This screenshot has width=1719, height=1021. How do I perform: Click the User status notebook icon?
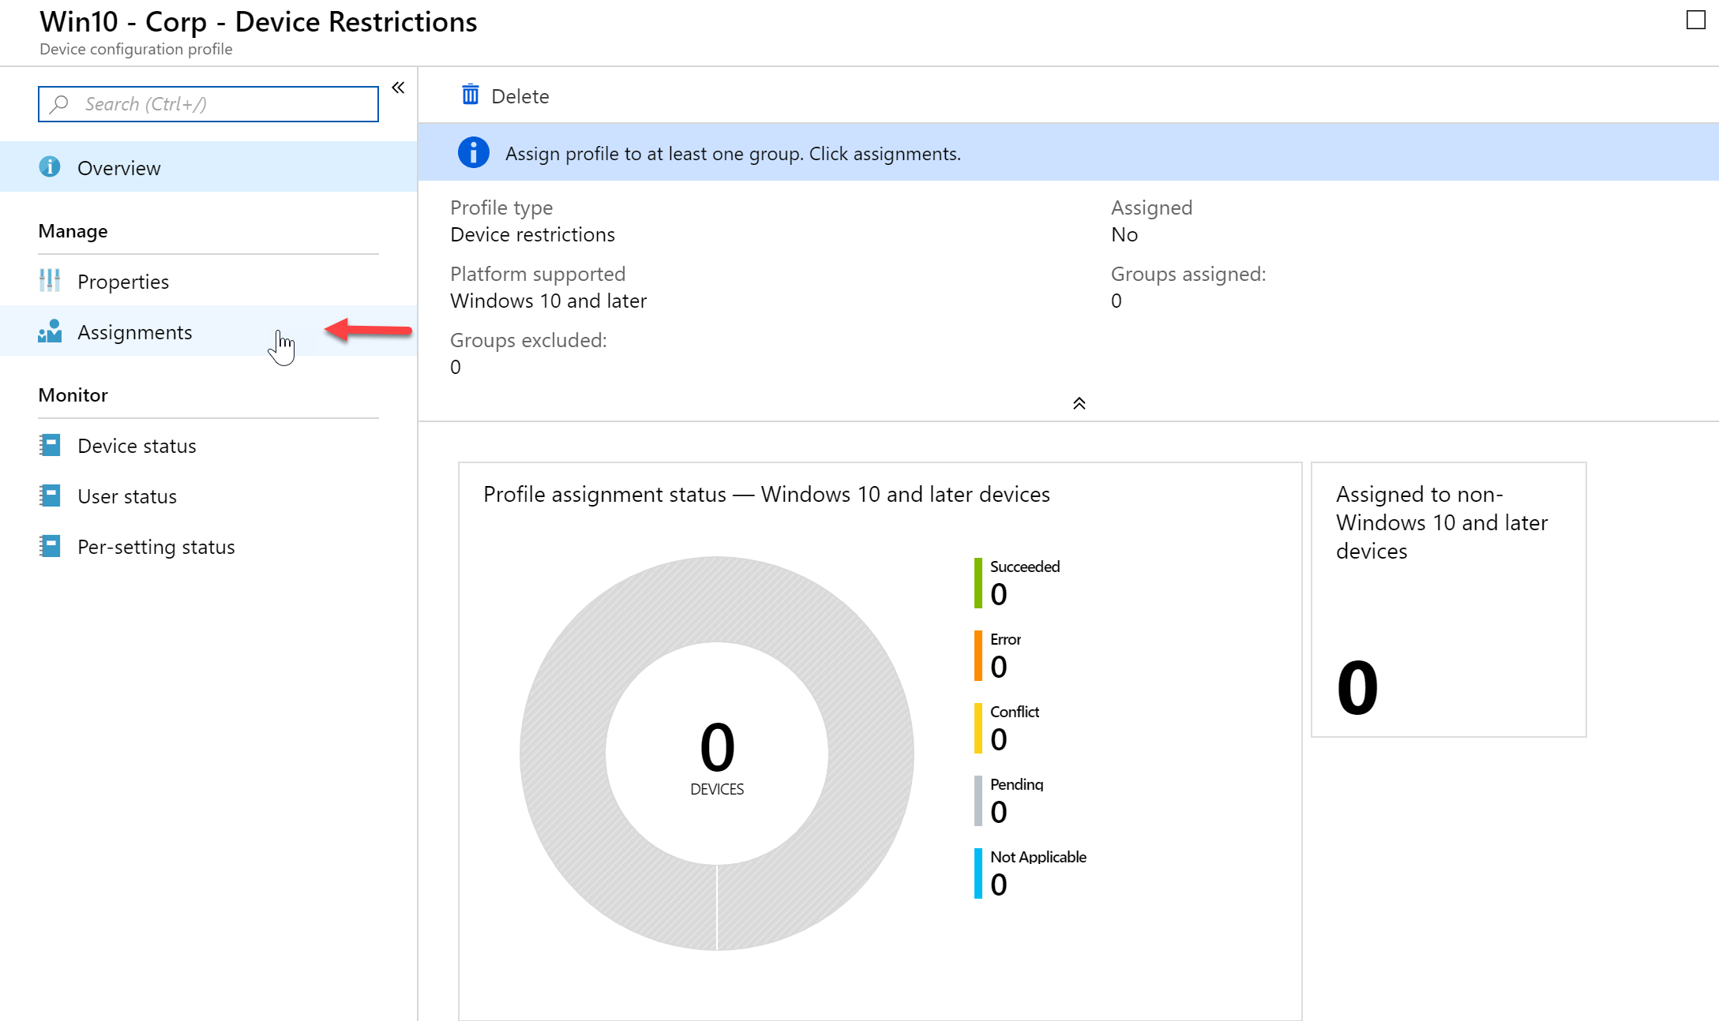pos(50,496)
